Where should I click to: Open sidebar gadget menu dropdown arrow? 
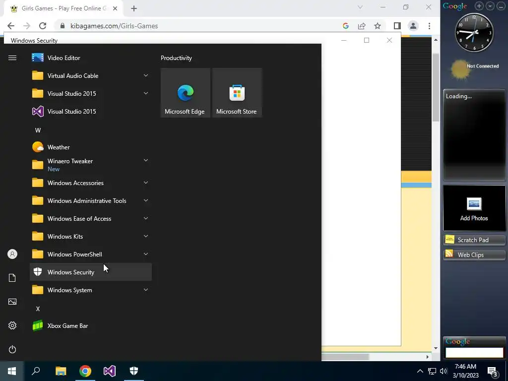490,6
